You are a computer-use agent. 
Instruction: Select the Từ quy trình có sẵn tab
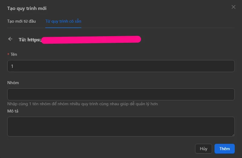coord(63,21)
